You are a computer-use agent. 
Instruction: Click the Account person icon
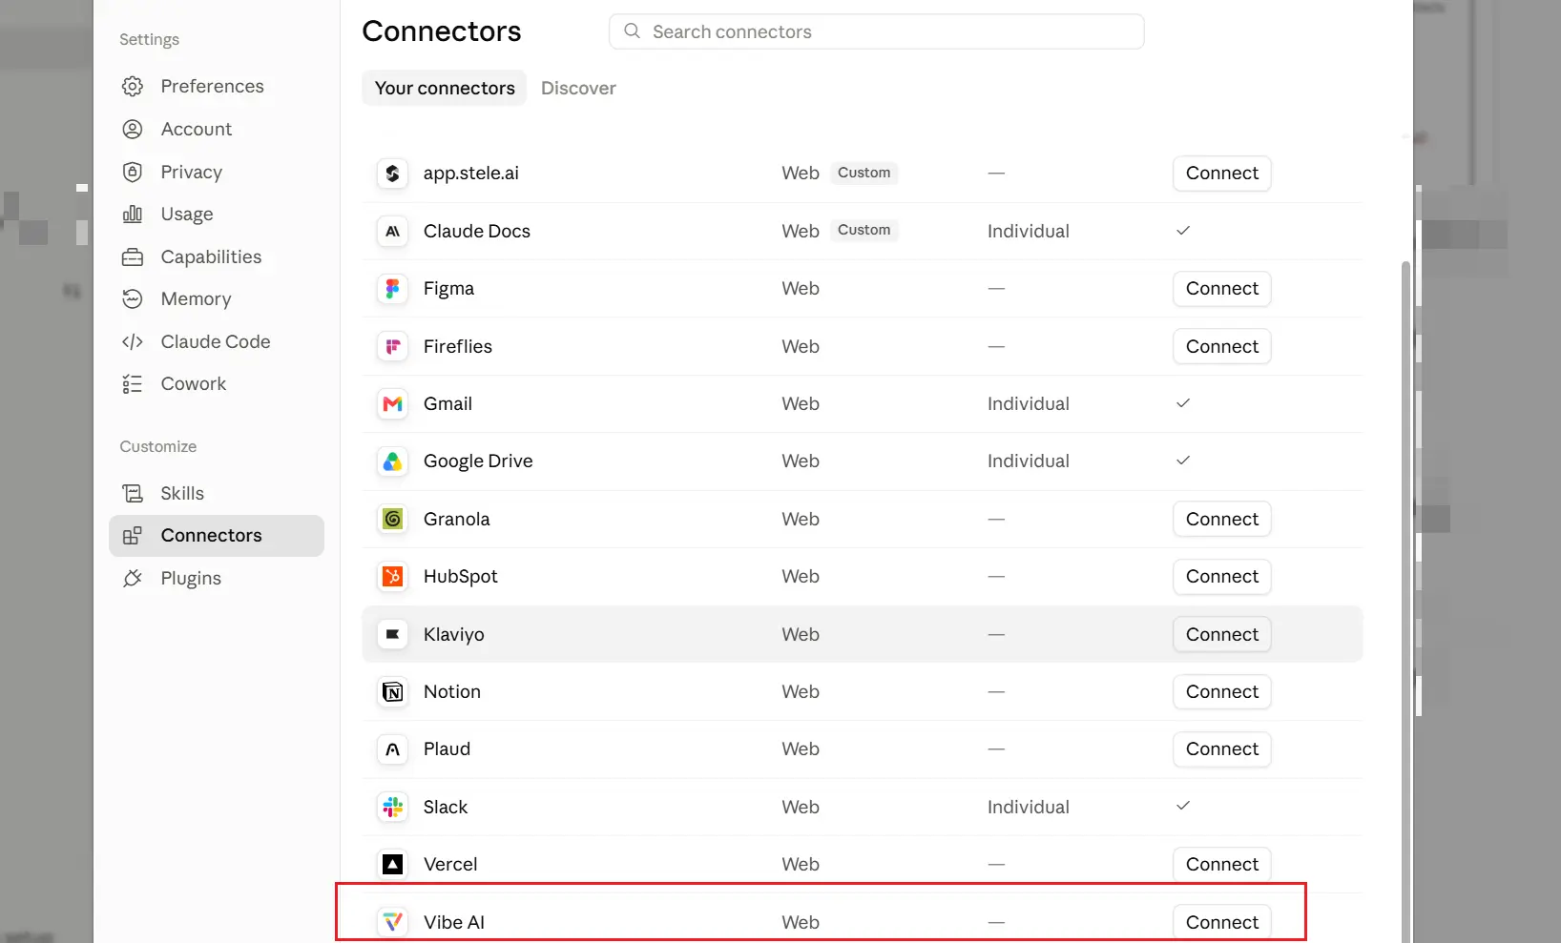point(133,129)
